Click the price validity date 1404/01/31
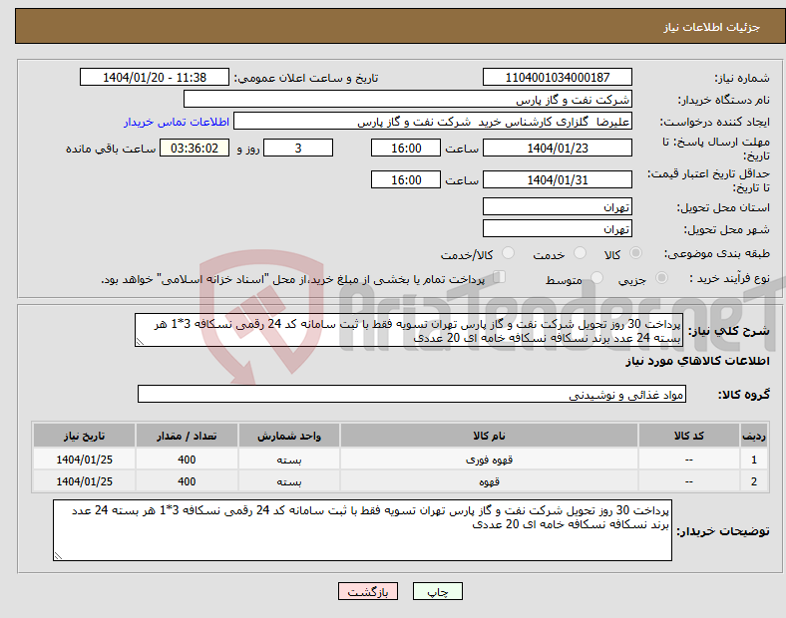This screenshot has height=618, width=786. pos(557,179)
